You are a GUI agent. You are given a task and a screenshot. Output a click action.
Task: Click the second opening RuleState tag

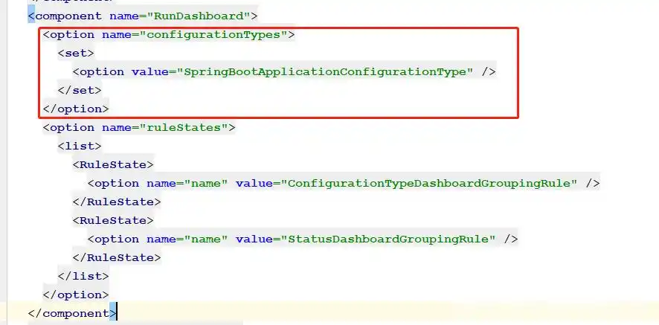113,220
